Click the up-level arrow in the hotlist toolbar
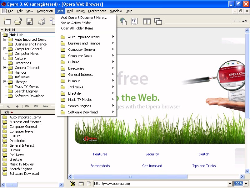Viewport: 250px width, 188px height. [8, 106]
